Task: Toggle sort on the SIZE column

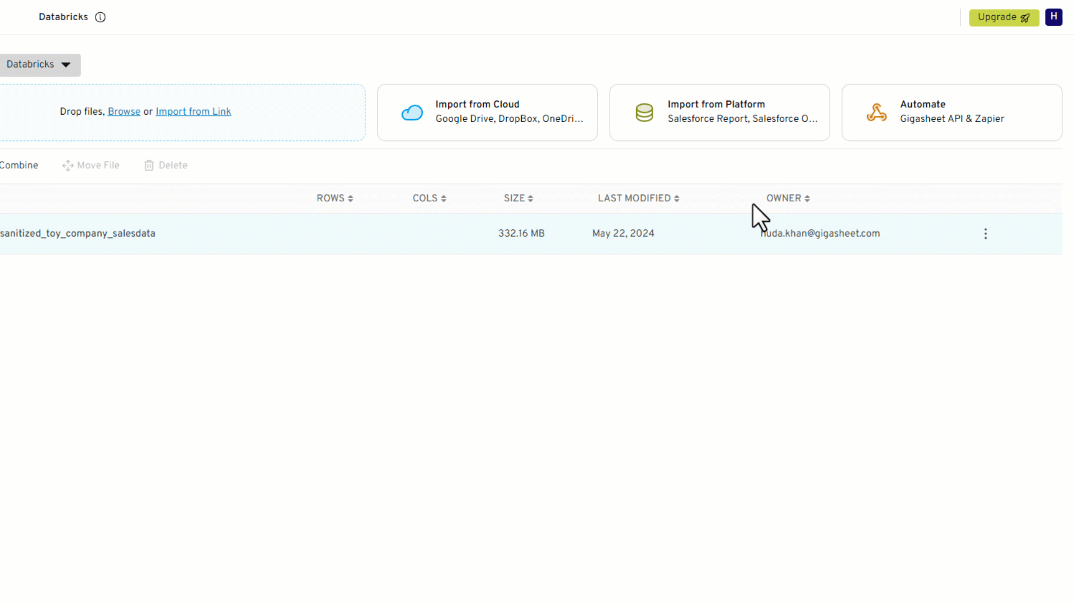Action: [x=517, y=198]
